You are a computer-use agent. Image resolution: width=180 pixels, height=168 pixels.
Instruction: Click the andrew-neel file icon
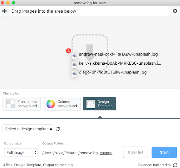point(74,56)
